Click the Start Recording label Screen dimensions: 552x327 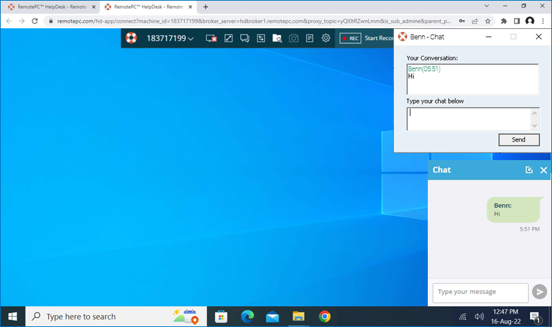click(379, 38)
